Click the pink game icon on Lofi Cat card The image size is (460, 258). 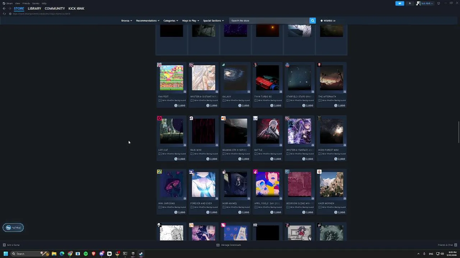pos(159,118)
